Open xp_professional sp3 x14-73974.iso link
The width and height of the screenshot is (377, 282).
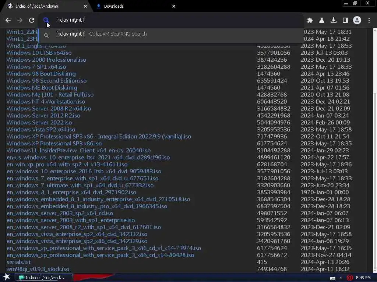tap(104, 248)
